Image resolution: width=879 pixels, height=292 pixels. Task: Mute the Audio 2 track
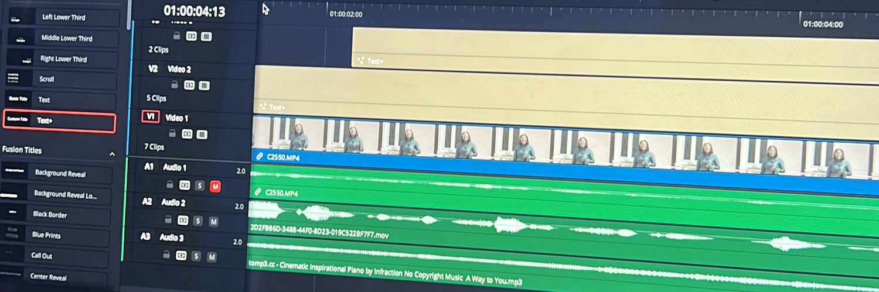pos(213,222)
